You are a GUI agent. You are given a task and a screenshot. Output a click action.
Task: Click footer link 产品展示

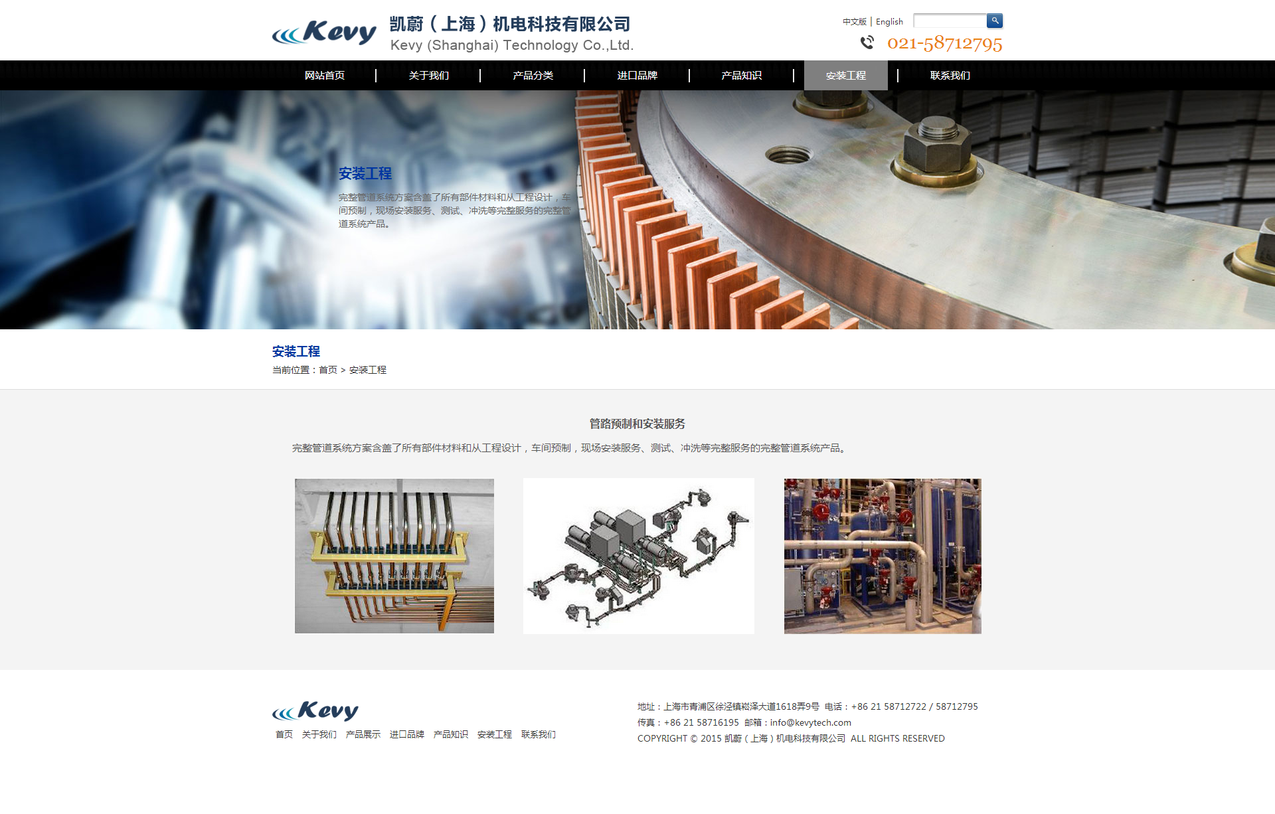click(363, 734)
